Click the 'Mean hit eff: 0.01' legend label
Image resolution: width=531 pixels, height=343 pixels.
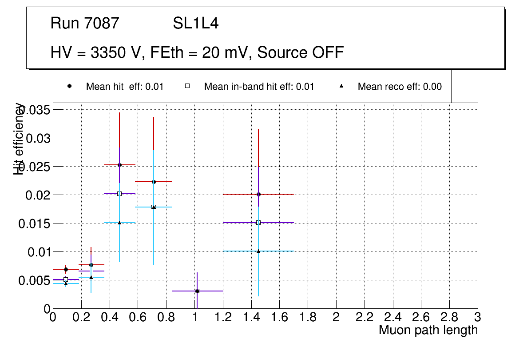pyautogui.click(x=125, y=87)
